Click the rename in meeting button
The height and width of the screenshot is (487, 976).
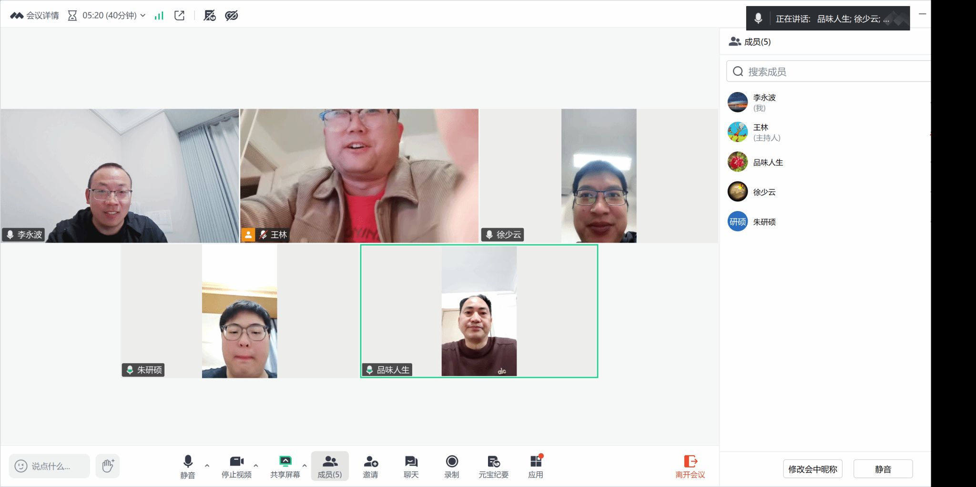813,469
